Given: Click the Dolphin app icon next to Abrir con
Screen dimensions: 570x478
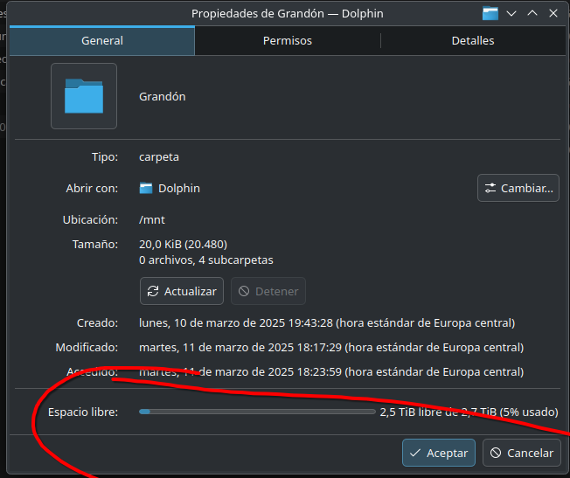Looking at the screenshot, I should (146, 188).
